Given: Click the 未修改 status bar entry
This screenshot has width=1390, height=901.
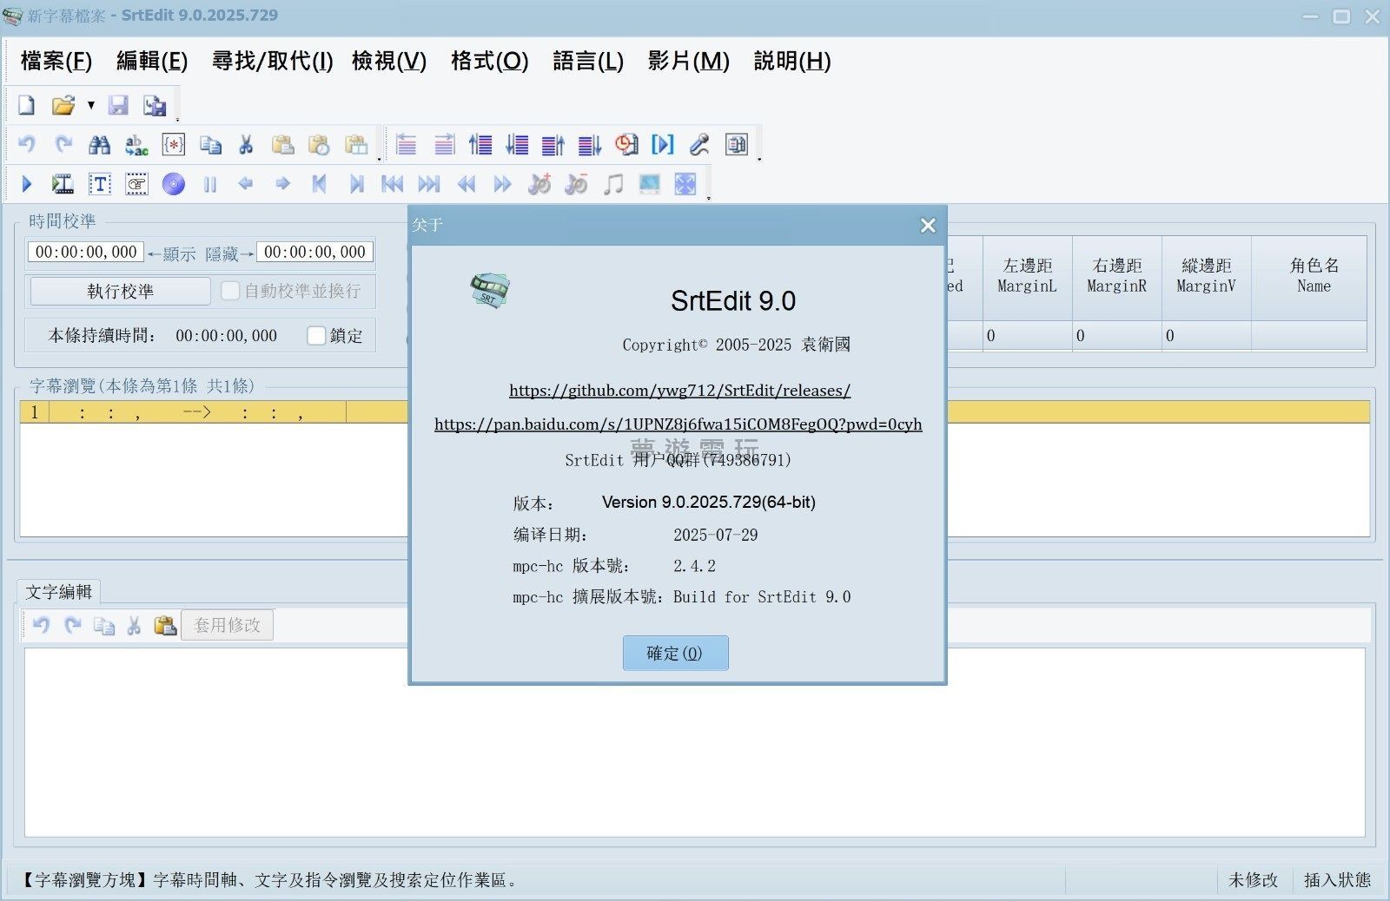Looking at the screenshot, I should click(x=1253, y=879).
